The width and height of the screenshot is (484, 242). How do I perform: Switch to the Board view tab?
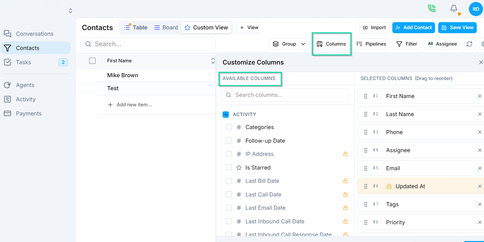[x=166, y=28]
